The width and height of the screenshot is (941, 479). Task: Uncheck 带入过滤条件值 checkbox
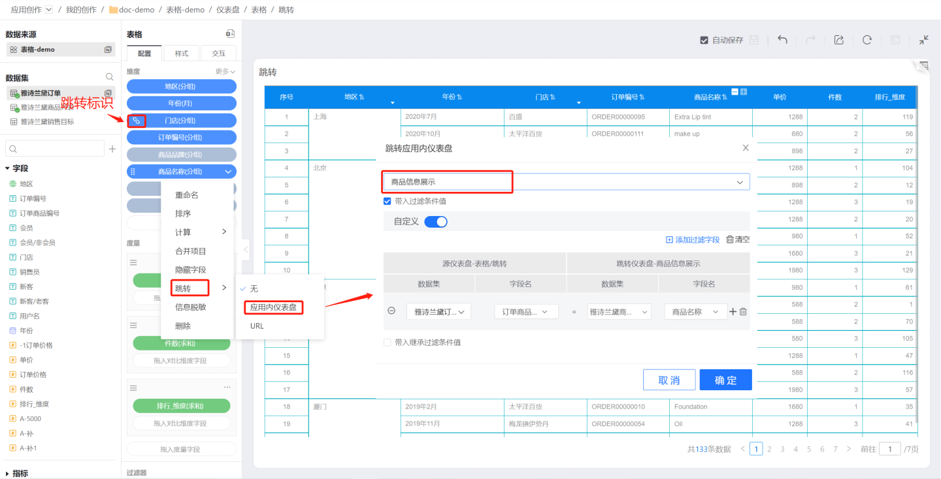[x=388, y=202]
